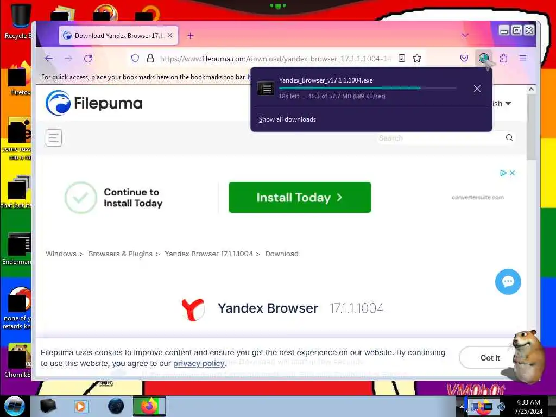Reload the Filepuma page
The image size is (556, 417).
click(88, 59)
